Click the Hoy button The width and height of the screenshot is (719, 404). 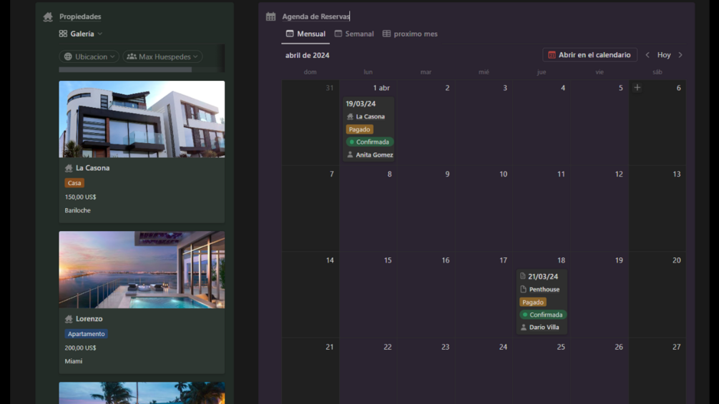coord(663,55)
